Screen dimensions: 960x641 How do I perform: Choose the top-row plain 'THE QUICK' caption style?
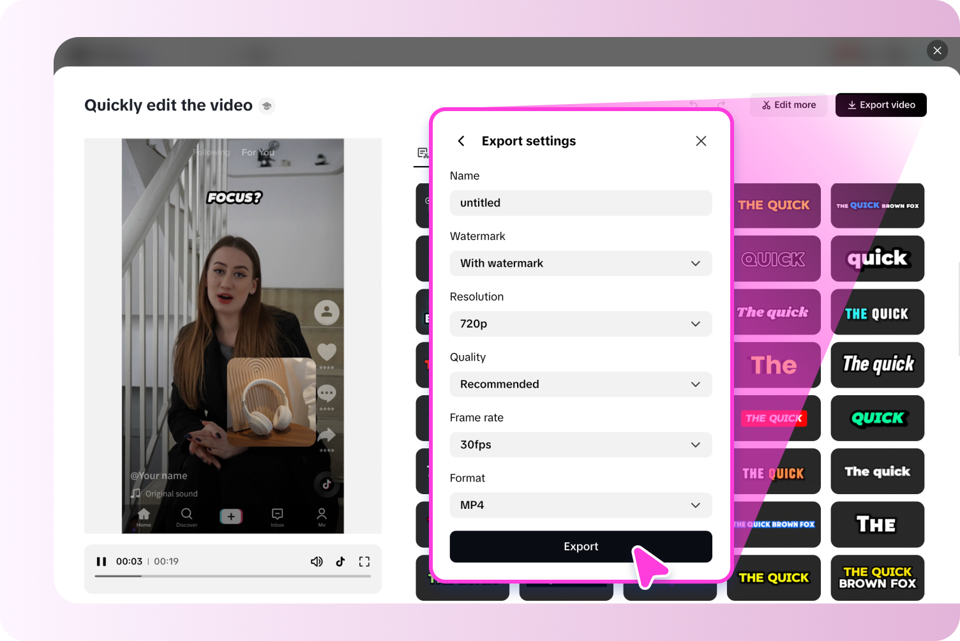point(774,206)
